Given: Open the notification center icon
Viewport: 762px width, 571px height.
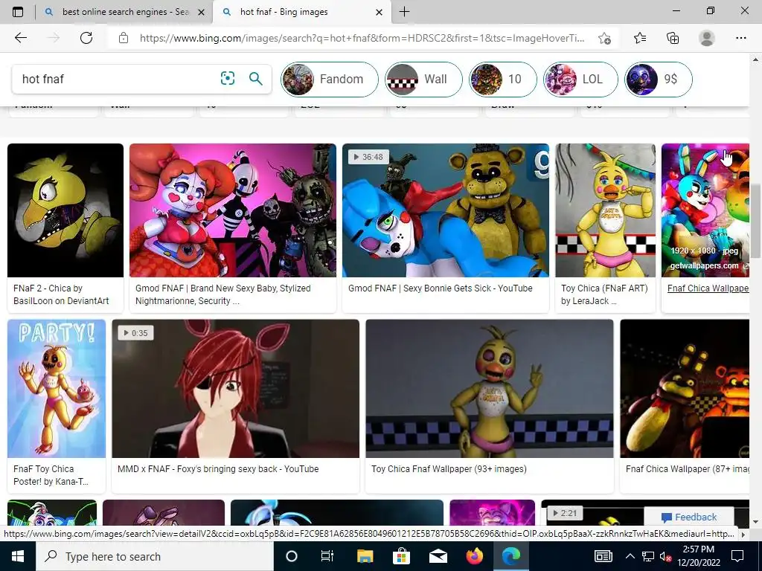Looking at the screenshot, I should 737,556.
